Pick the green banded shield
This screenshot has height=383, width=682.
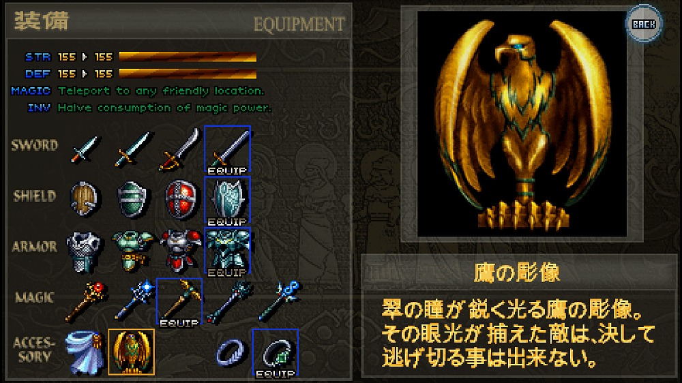tap(132, 200)
